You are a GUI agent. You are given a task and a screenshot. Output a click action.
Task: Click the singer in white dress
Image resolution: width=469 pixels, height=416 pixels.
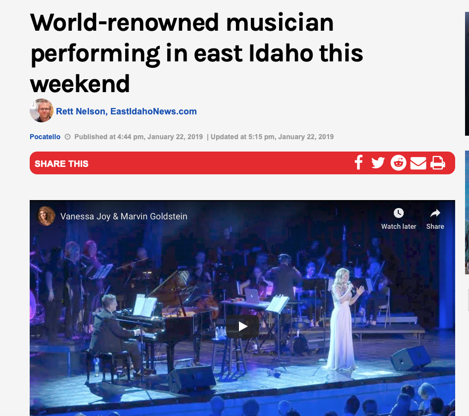(344, 319)
